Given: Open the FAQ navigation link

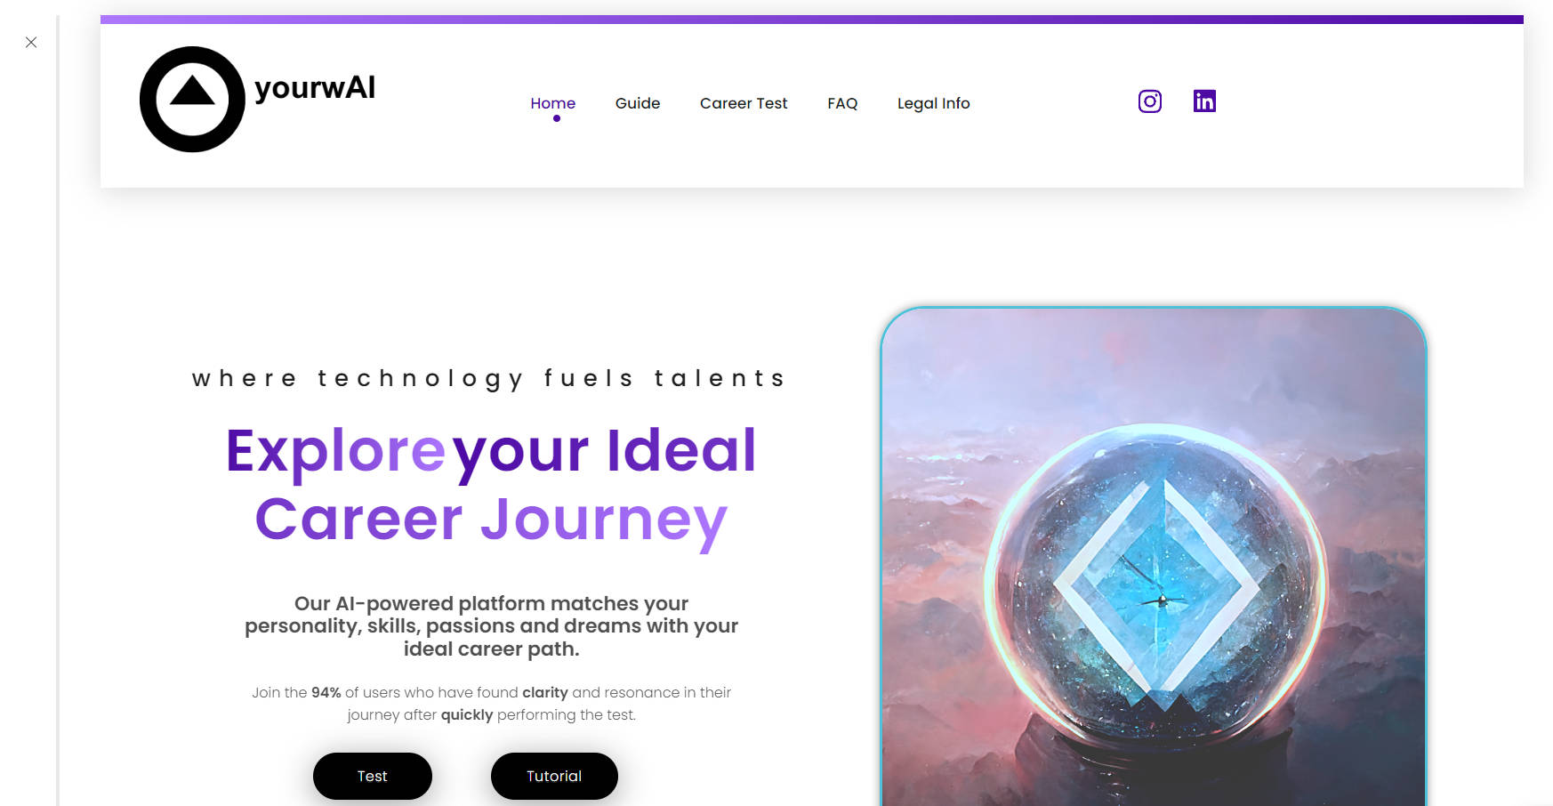Looking at the screenshot, I should click(842, 103).
